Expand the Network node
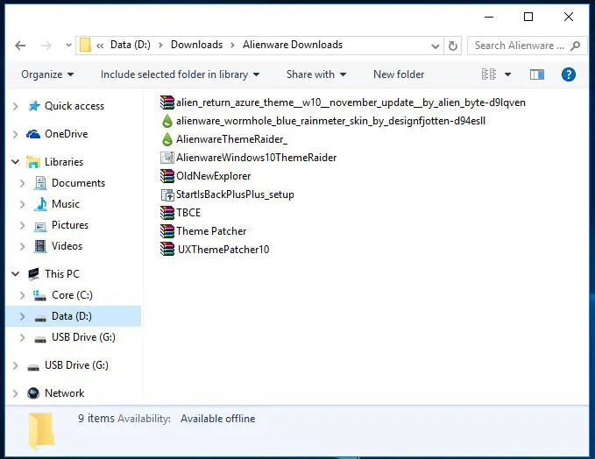The image size is (595, 459). (x=15, y=393)
